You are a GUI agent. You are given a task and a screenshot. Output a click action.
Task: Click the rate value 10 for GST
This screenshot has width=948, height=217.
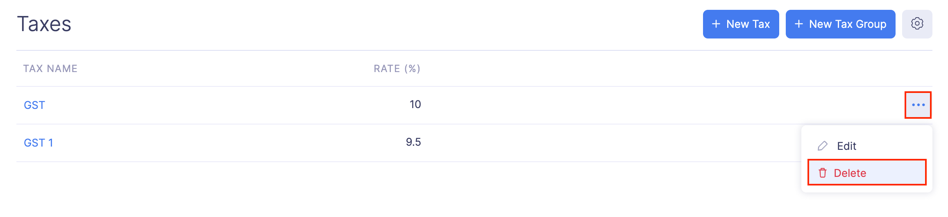(x=415, y=104)
